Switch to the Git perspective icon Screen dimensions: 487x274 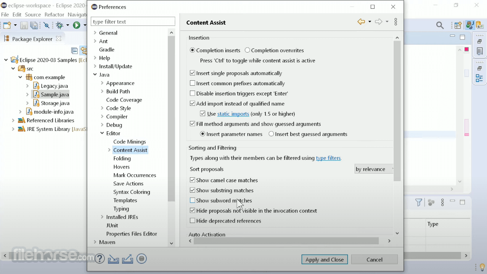coord(480,25)
